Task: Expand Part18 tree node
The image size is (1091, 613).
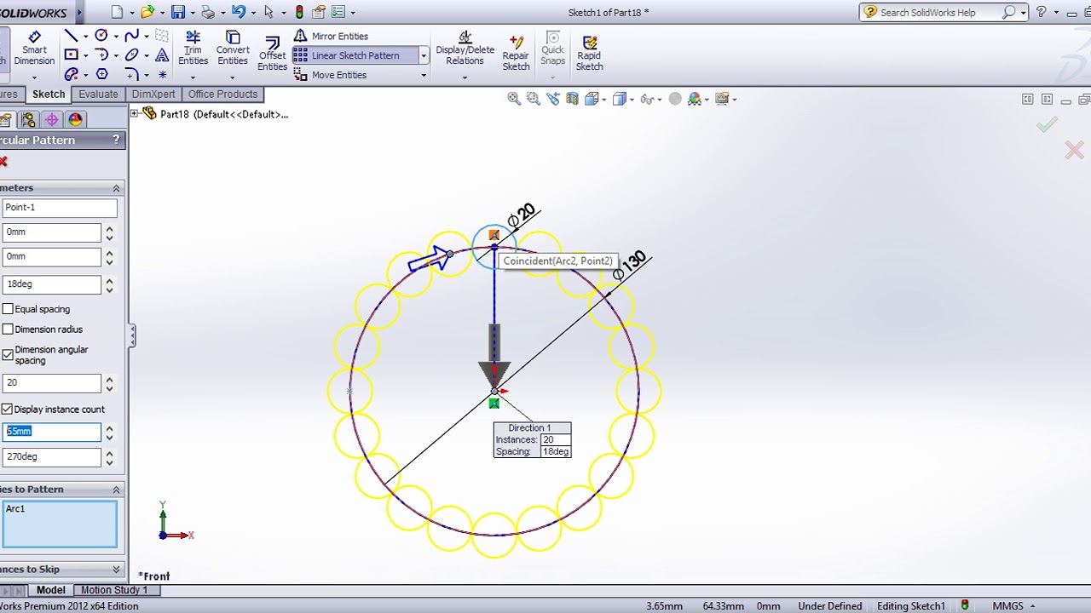Action: 135,113
